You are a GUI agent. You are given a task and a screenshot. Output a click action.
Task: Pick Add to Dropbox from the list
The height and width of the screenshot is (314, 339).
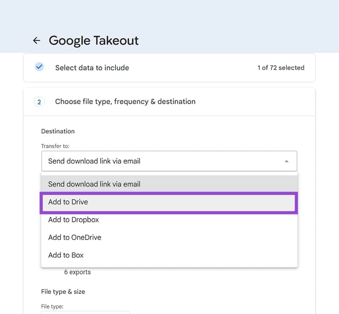(73, 220)
